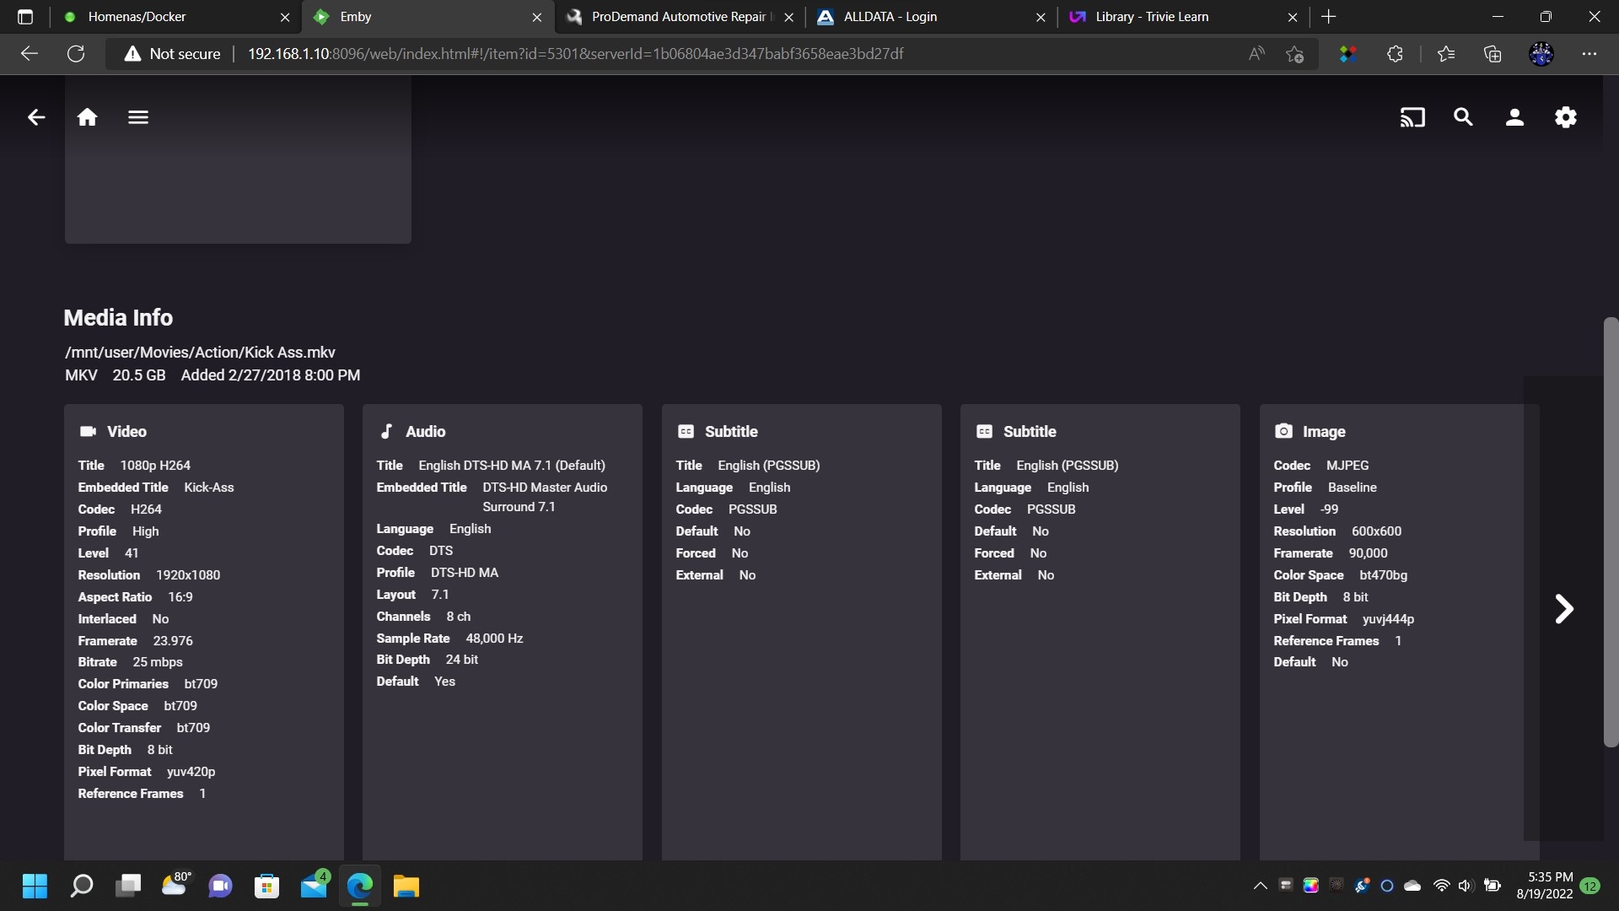Click the page vertical scrollbar
Image resolution: width=1619 pixels, height=911 pixels.
coord(1611,531)
